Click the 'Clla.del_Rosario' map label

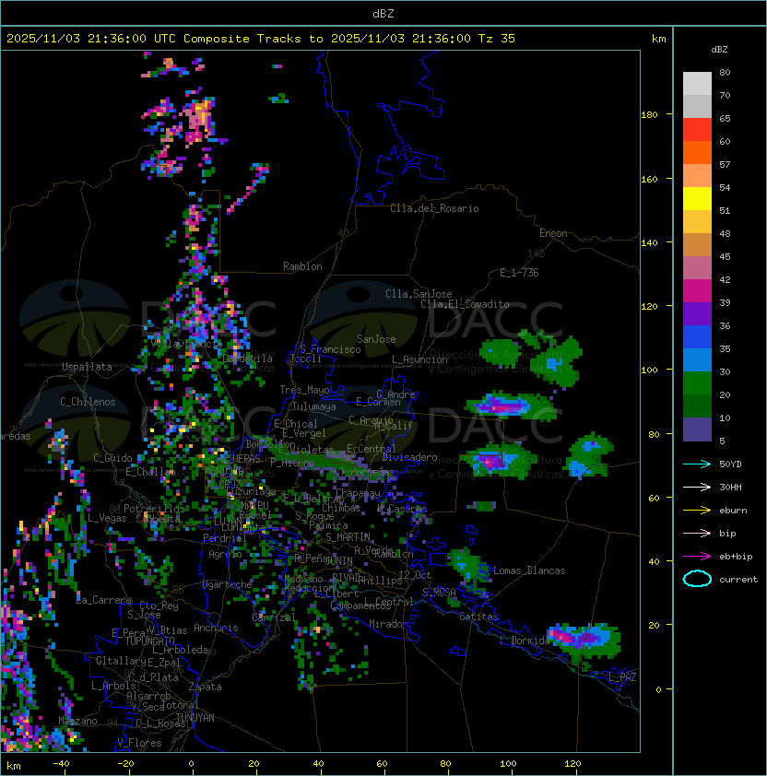click(x=434, y=208)
